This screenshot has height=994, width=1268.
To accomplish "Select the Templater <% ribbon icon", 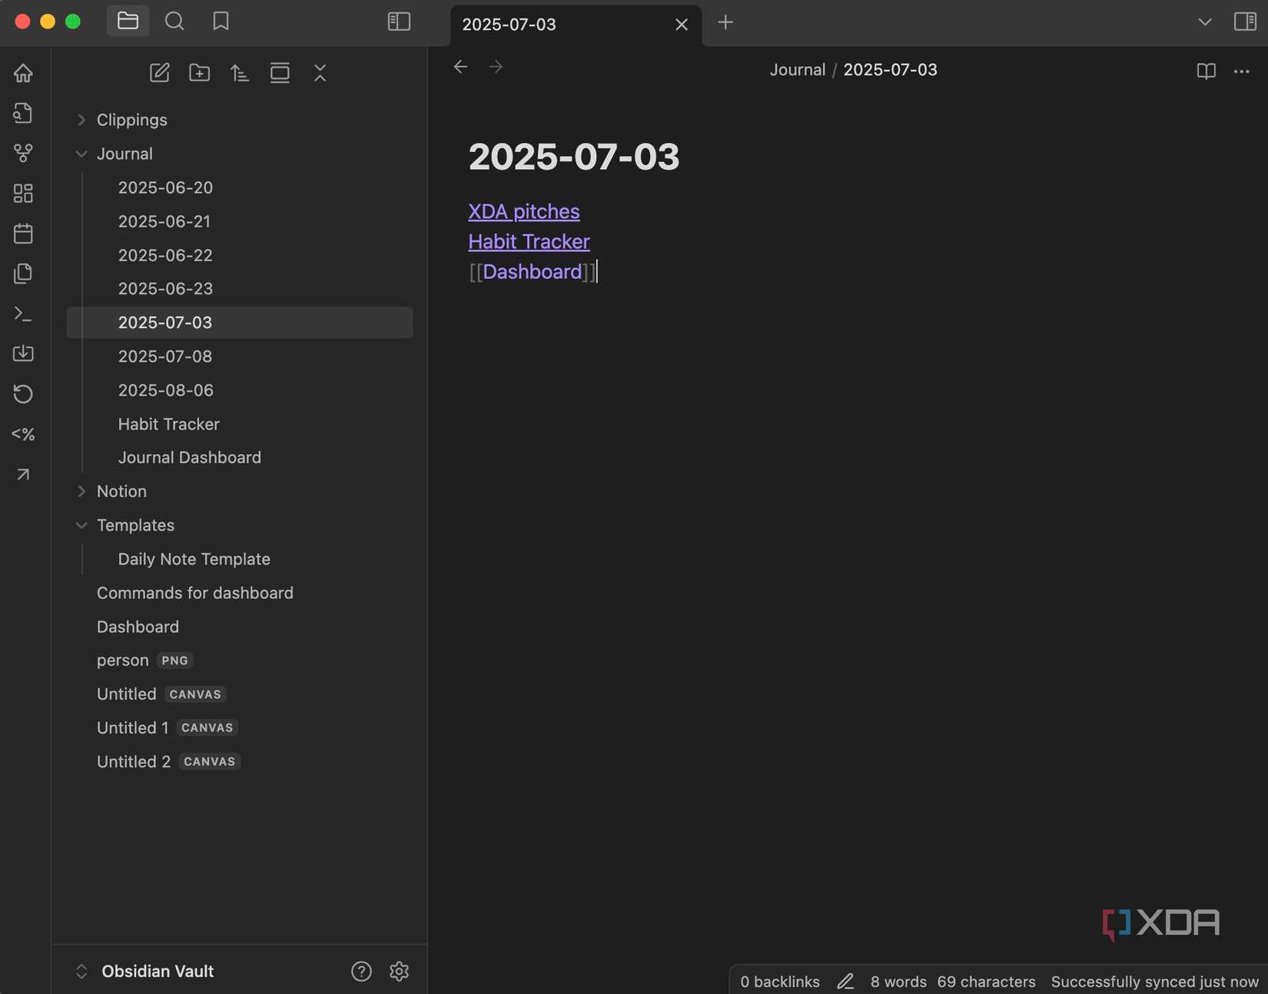I will [x=23, y=434].
